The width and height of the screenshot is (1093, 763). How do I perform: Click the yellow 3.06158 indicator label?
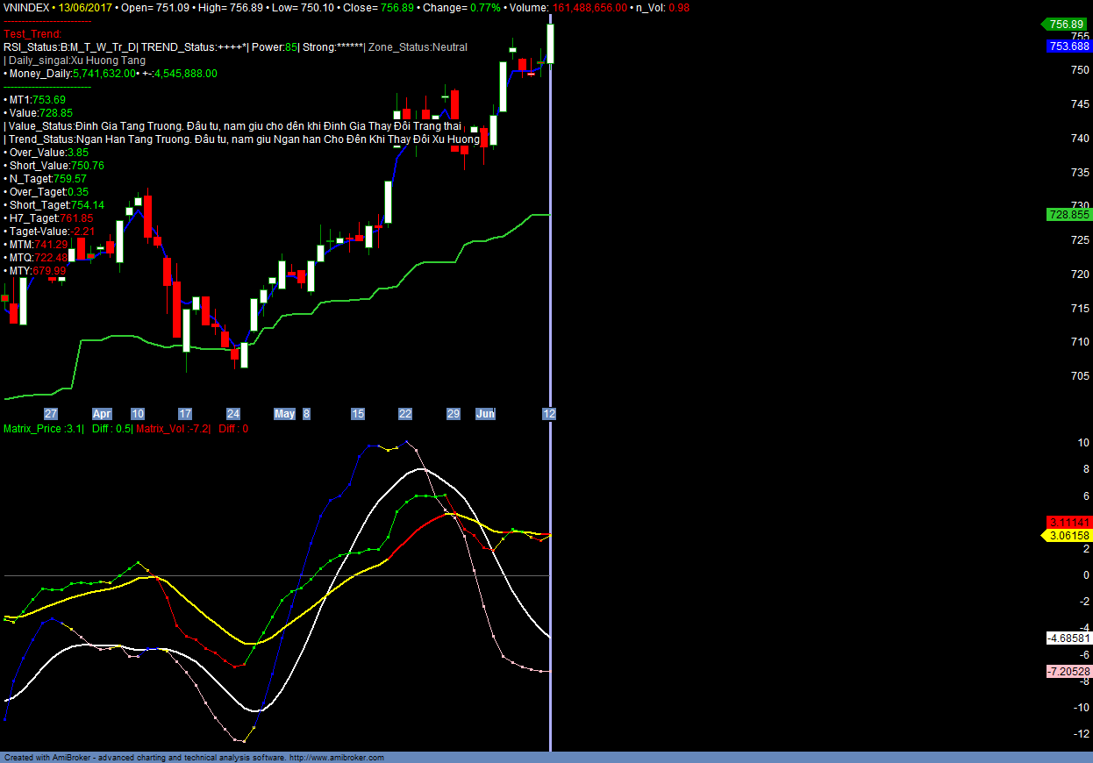(1067, 536)
